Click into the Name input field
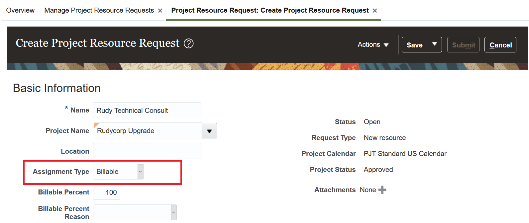Viewport: 529px width, 223px height. [147, 110]
